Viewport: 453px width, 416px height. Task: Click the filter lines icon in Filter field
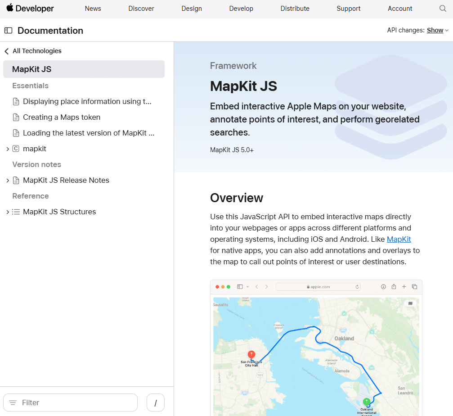tap(13, 402)
